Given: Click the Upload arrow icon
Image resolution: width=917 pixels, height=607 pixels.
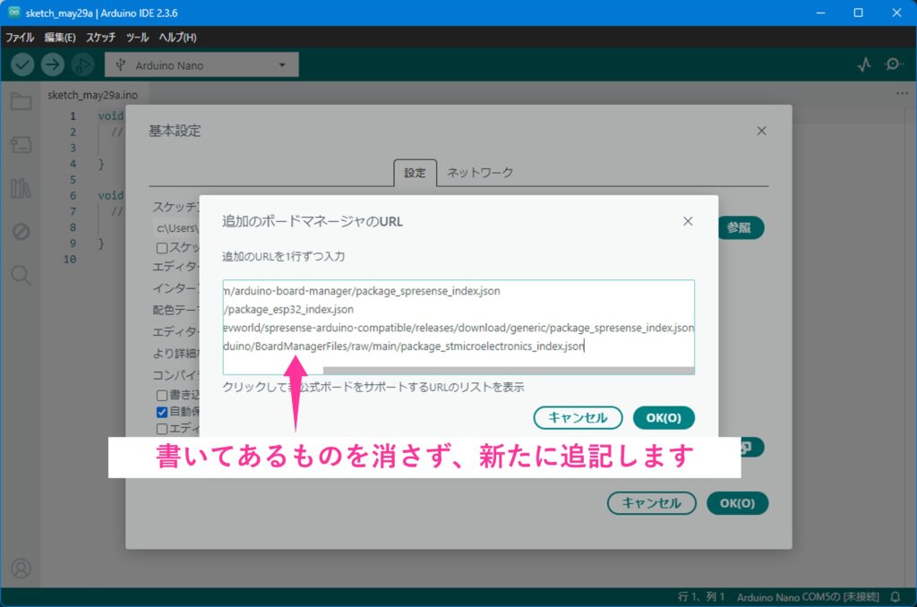Looking at the screenshot, I should tap(53, 64).
